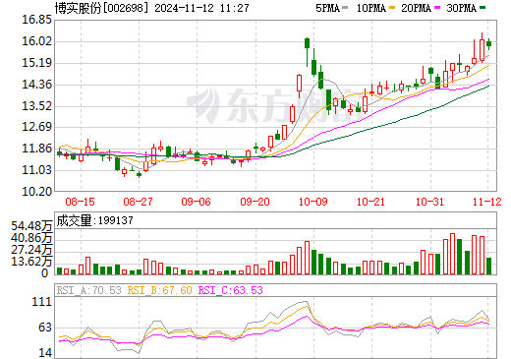Click the 27.24万 volume axis label
The height and width of the screenshot is (359, 511).
(31, 250)
